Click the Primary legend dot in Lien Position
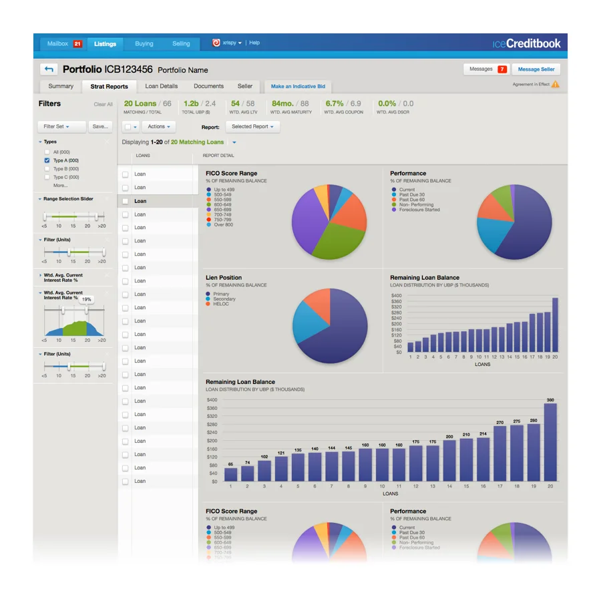 point(208,294)
